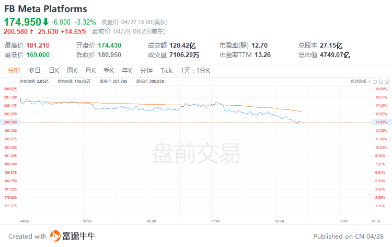Click the Futu Niuniu logo icon
Screen dimensions: 392x247
point(55,236)
